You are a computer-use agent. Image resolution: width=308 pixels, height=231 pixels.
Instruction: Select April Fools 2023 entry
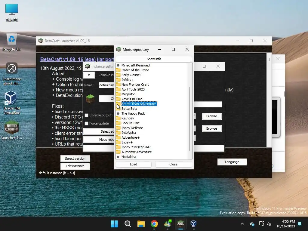coord(133,89)
